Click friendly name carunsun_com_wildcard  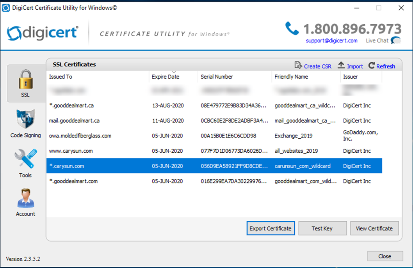coord(303,166)
